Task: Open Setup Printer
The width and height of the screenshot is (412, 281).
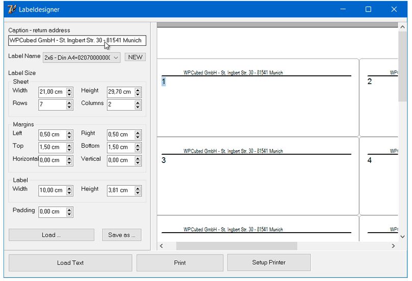Action: tap(269, 263)
